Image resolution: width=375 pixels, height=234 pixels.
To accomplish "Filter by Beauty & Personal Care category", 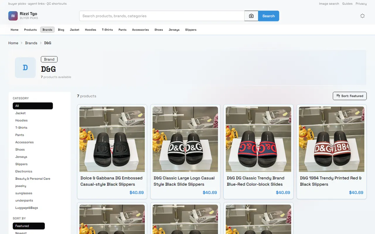I will (x=33, y=179).
